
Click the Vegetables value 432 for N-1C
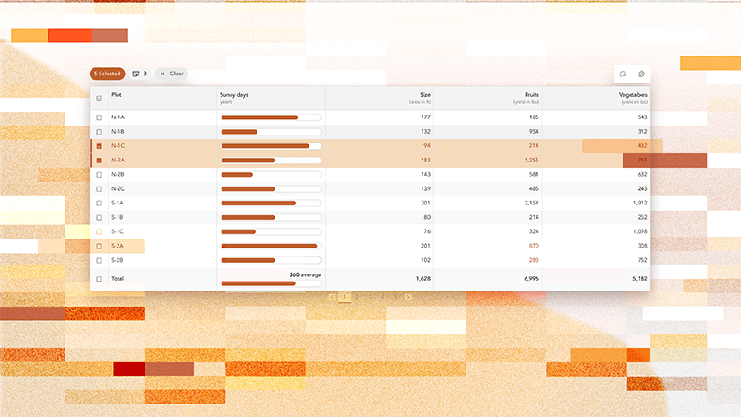click(x=642, y=145)
